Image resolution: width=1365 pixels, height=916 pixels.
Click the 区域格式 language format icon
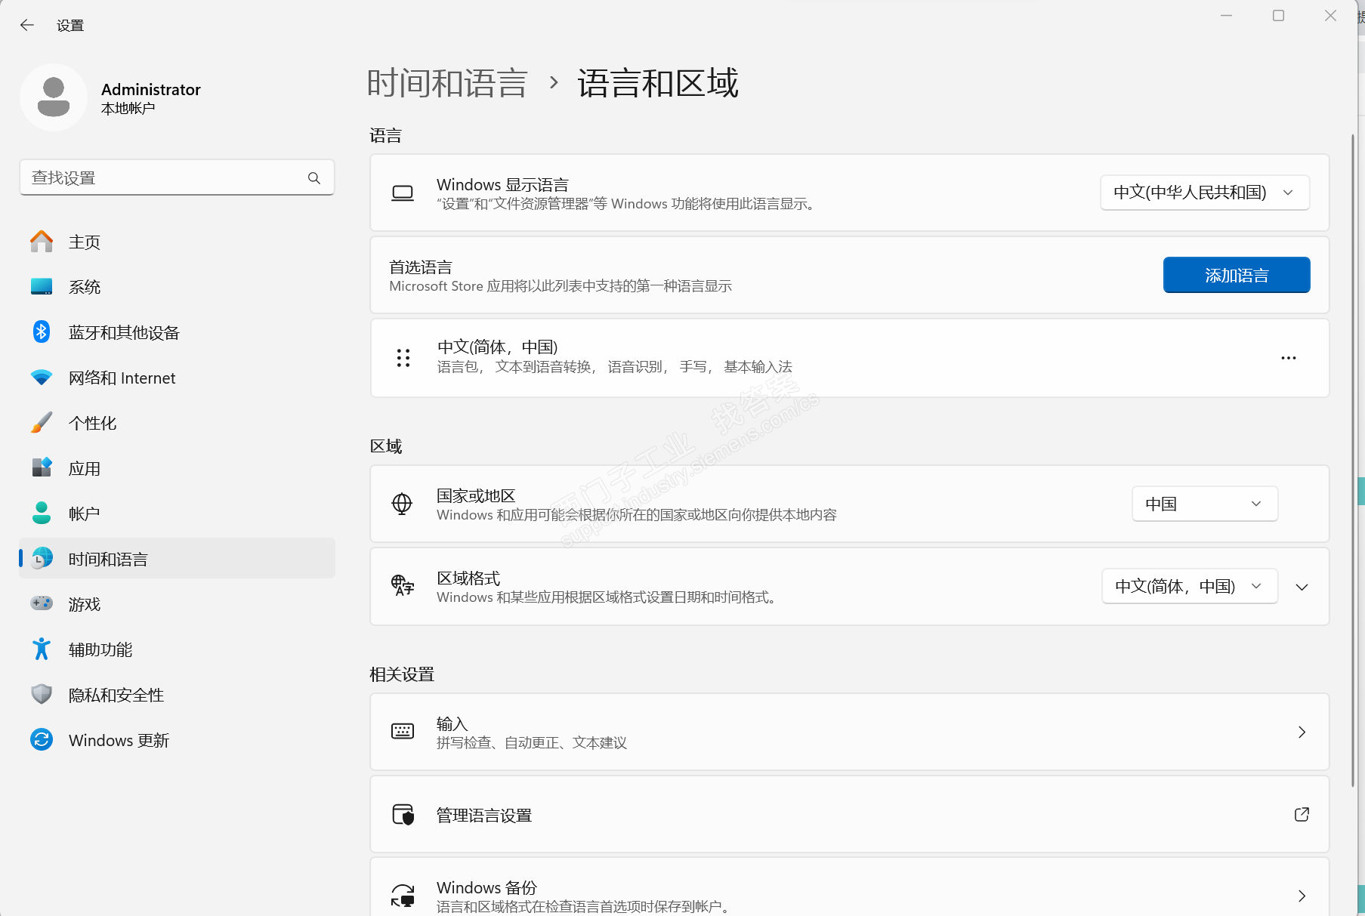(403, 586)
